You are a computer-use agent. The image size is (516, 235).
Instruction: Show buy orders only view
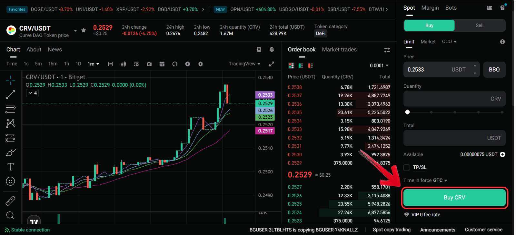pos(301,65)
